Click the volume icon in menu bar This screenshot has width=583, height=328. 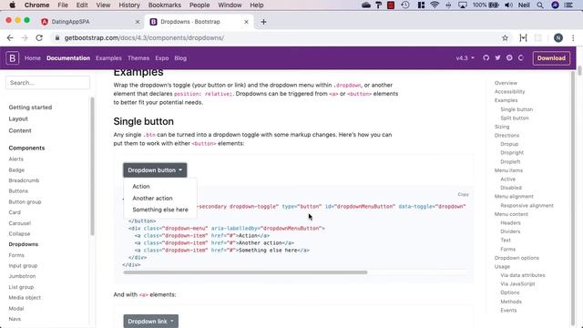coord(508,5)
